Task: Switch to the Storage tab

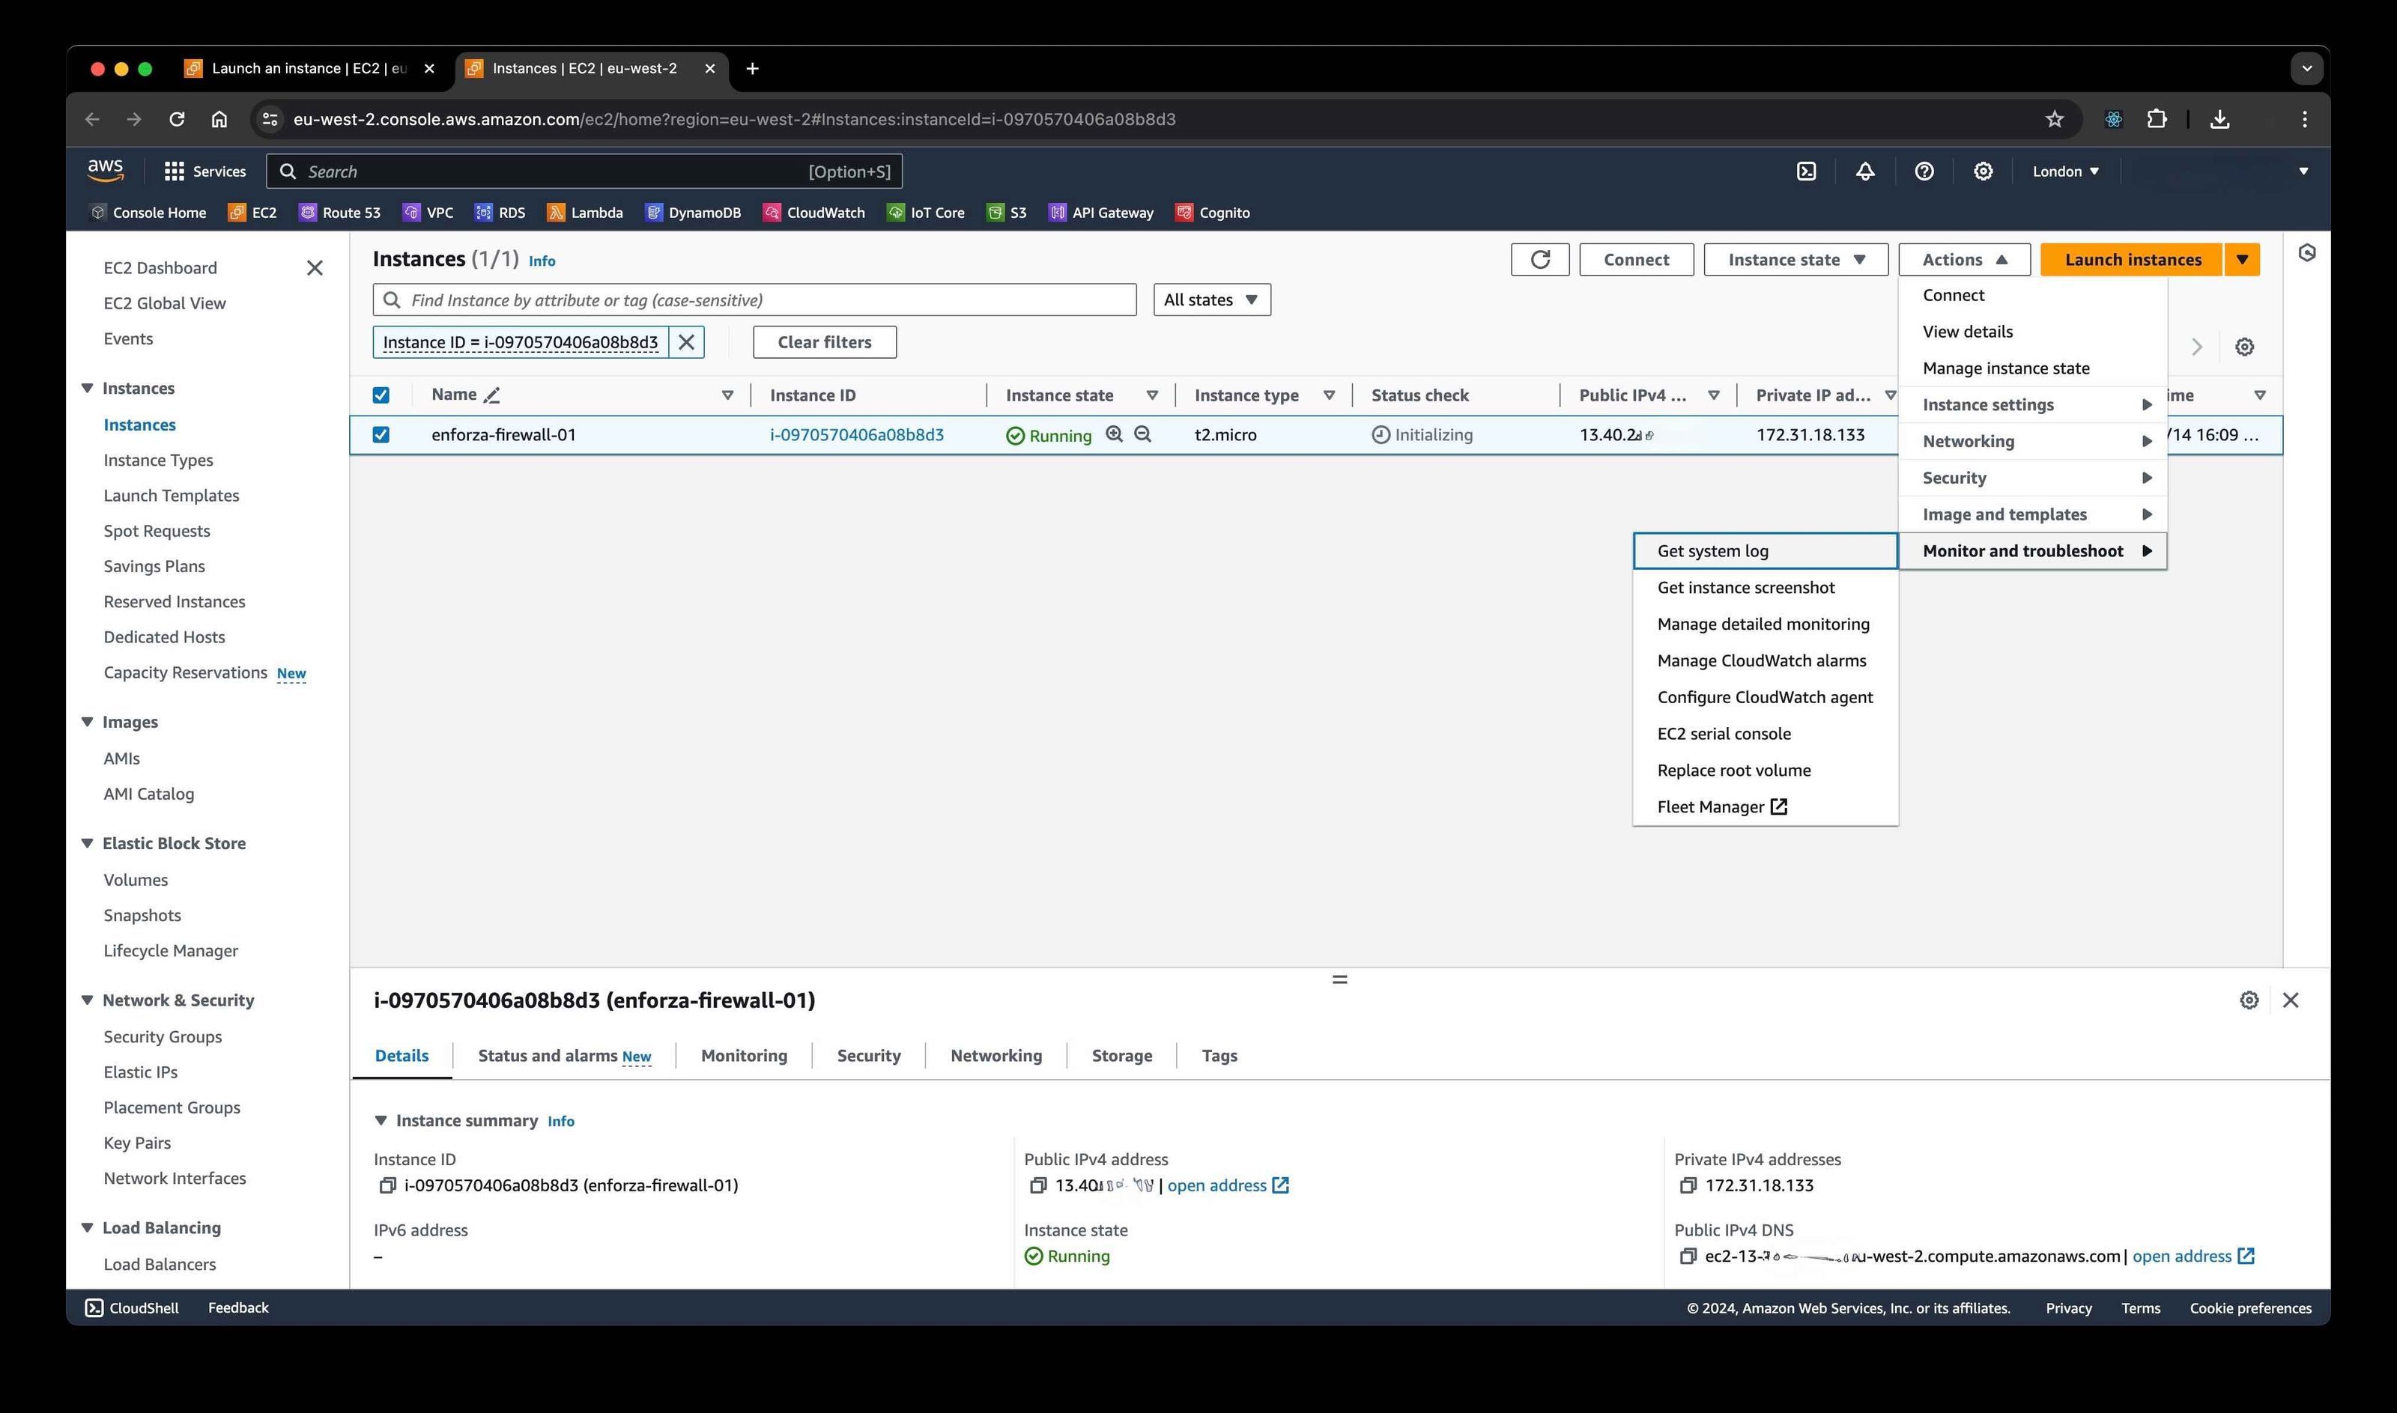Action: coord(1122,1056)
